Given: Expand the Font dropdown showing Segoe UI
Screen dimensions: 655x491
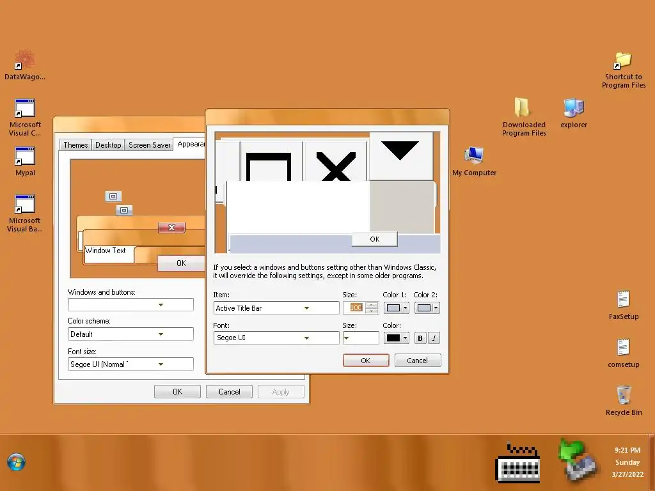Looking at the screenshot, I should pos(306,338).
